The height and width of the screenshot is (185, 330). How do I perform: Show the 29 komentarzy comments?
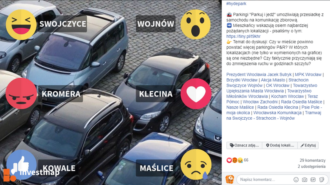[x=313, y=160]
